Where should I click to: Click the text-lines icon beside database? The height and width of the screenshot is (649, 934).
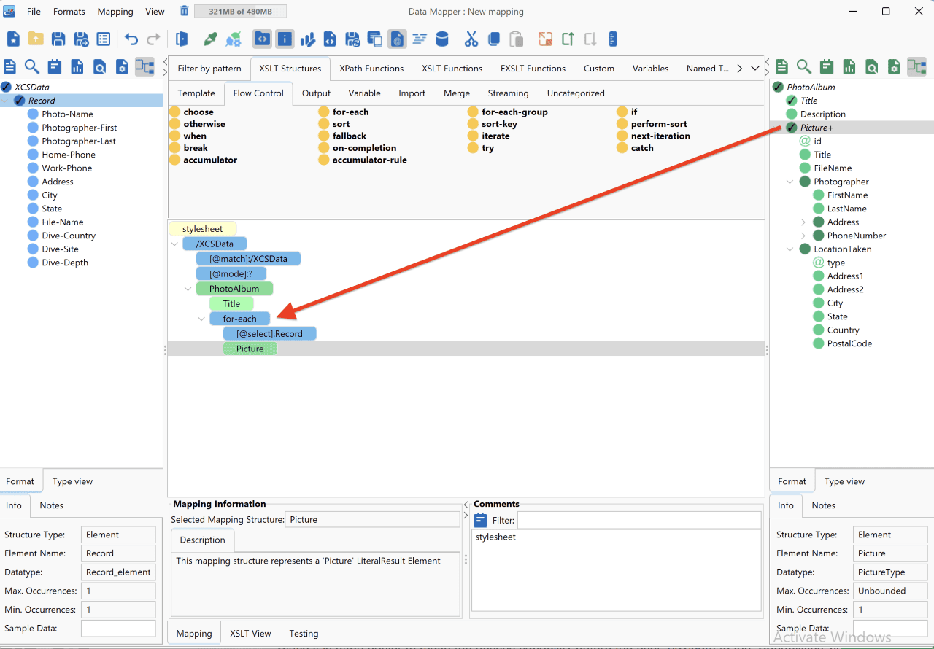tap(420, 39)
